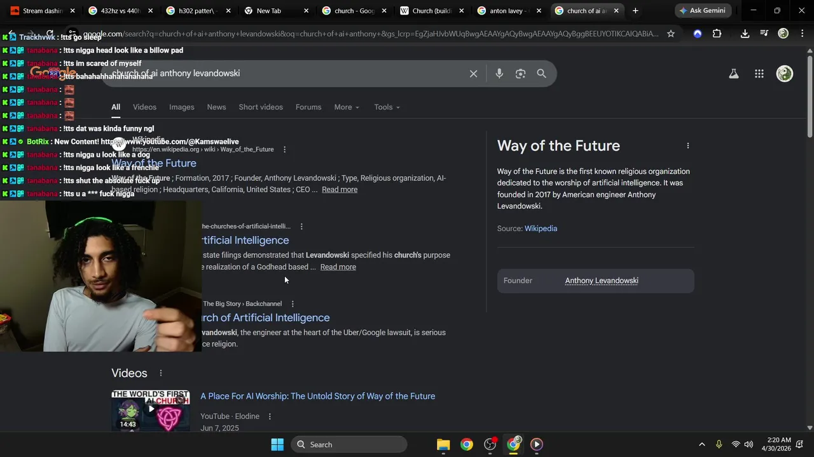This screenshot has width=814, height=457.
Task: Open the Extensions puzzle menu
Action: (717, 34)
